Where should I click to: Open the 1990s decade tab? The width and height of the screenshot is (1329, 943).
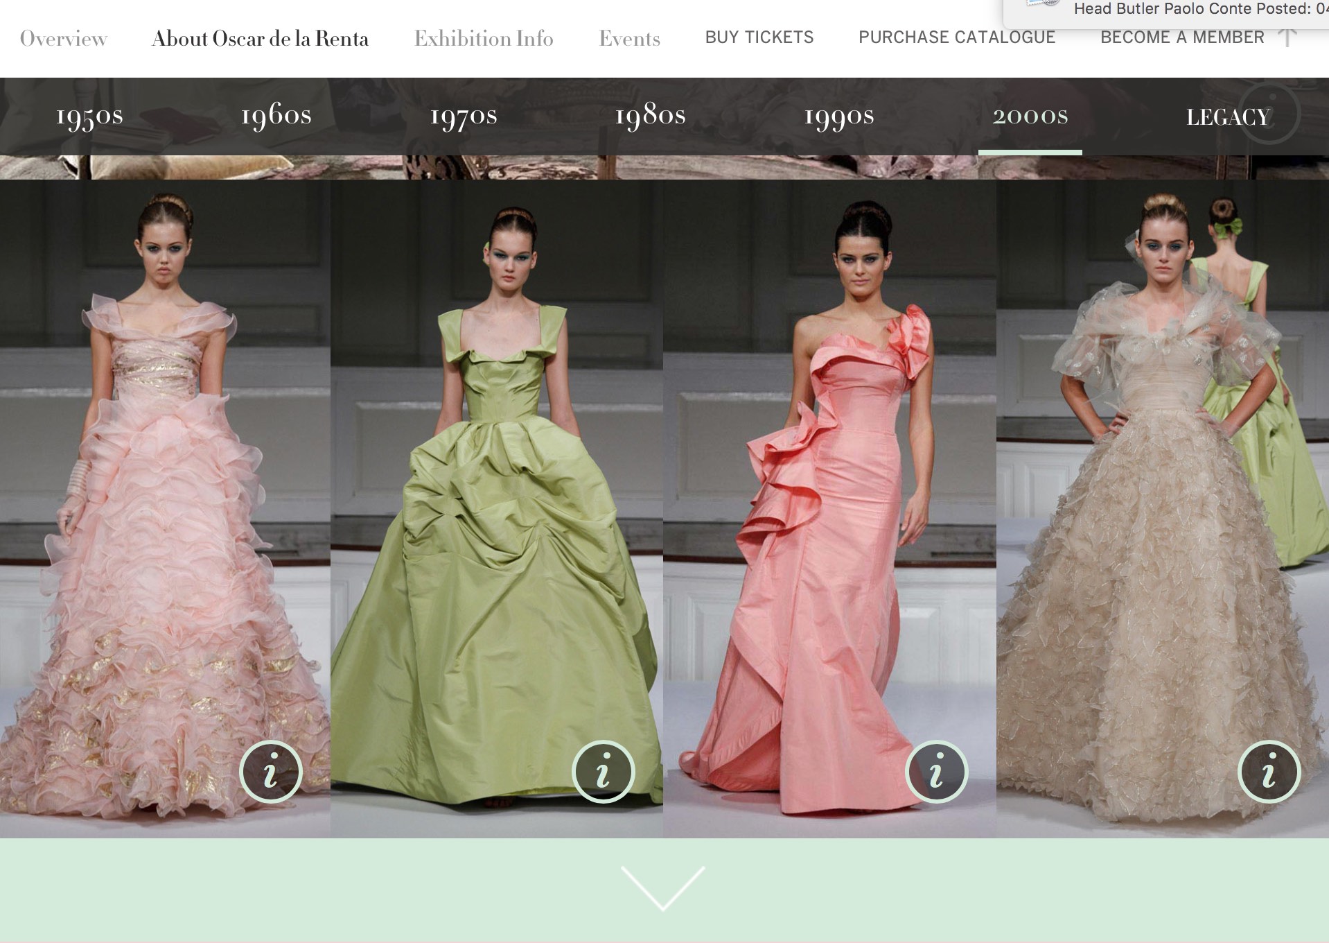pyautogui.click(x=838, y=116)
